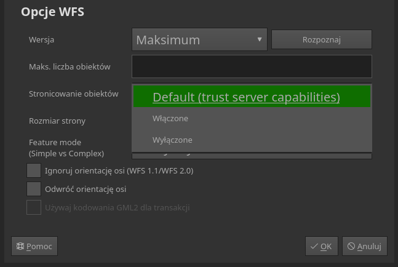Open help via the Pomoc button
Viewport: 398px width, 267px height.
pos(34,246)
